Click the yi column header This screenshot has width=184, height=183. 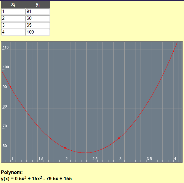tap(37, 4)
